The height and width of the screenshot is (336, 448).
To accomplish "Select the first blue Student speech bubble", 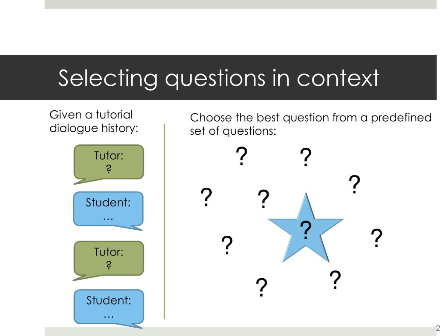I will [108, 211].
